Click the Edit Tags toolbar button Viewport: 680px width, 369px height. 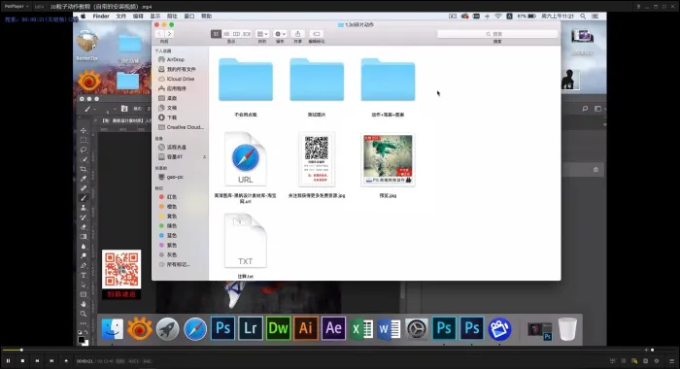tap(317, 34)
